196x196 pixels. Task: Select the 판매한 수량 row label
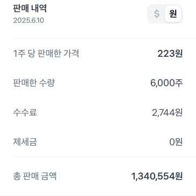(34, 83)
